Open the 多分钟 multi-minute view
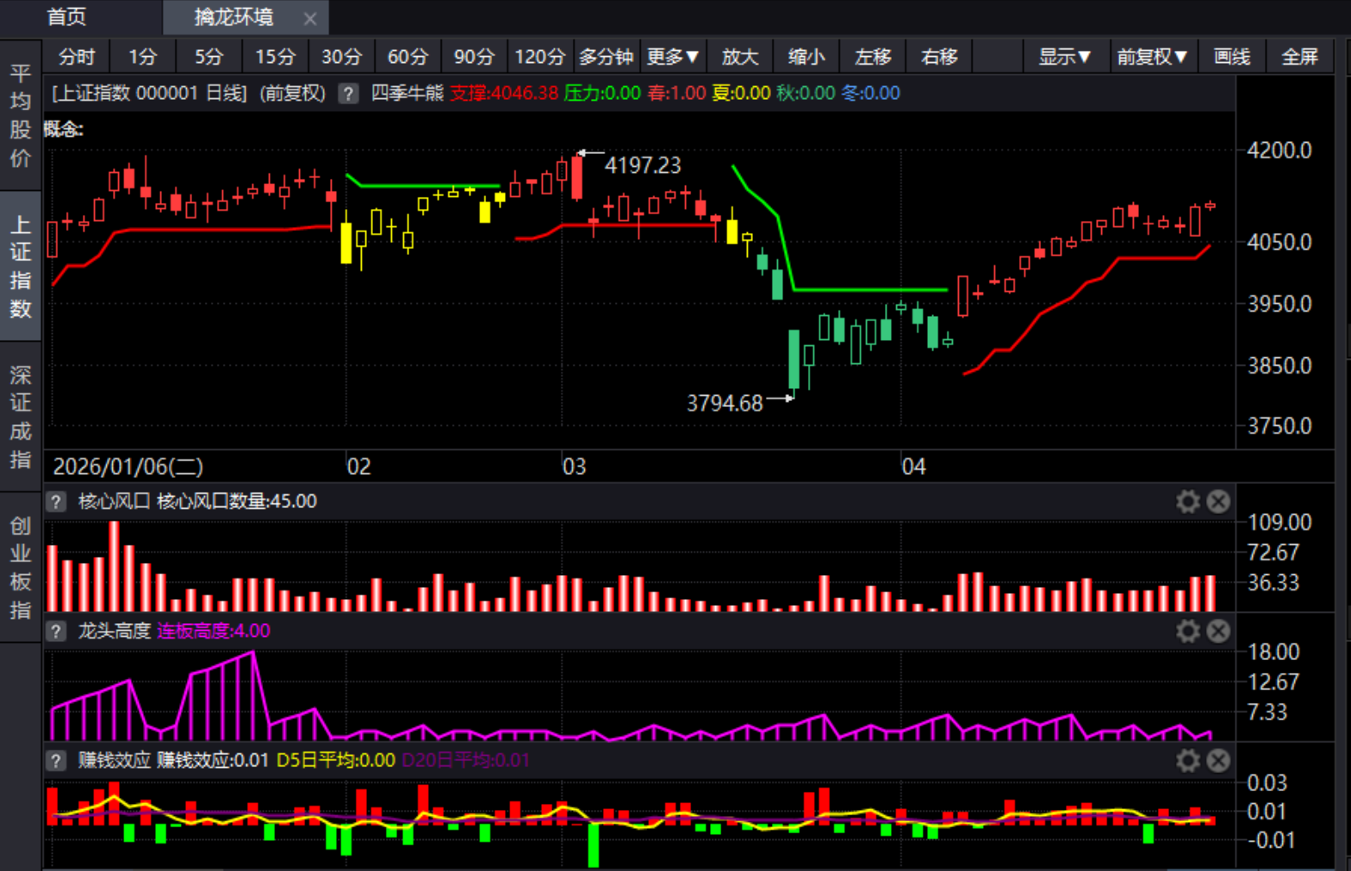1351x871 pixels. [x=607, y=57]
